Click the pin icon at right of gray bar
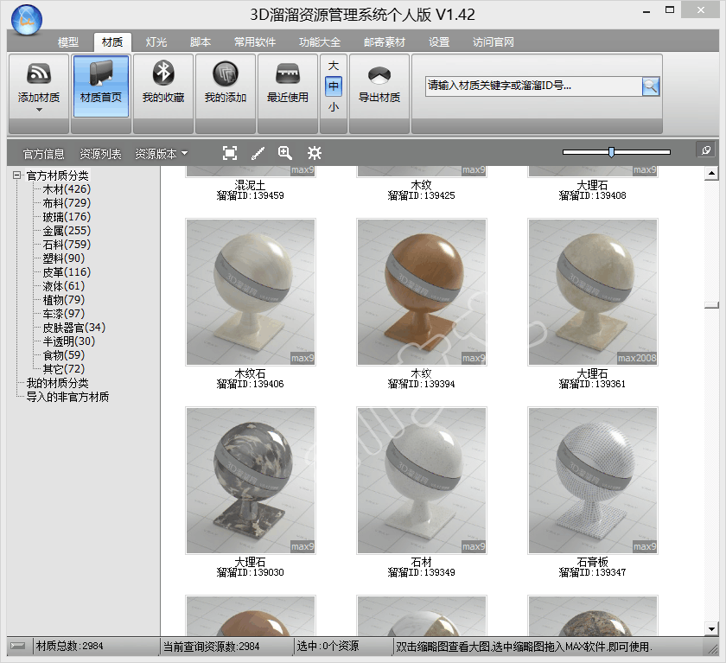Screen dimensions: 726x663 [705, 150]
